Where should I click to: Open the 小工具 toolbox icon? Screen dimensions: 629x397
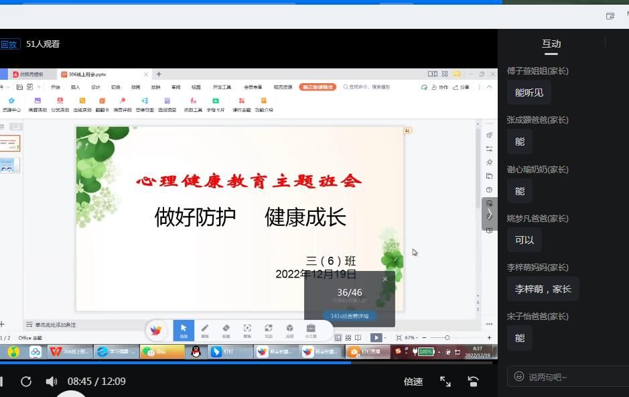[311, 329]
